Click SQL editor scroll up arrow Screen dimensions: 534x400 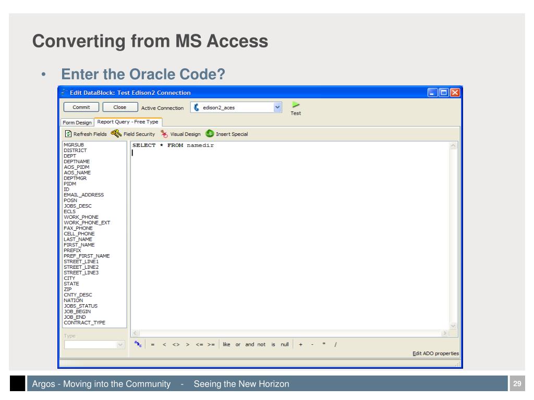point(453,146)
